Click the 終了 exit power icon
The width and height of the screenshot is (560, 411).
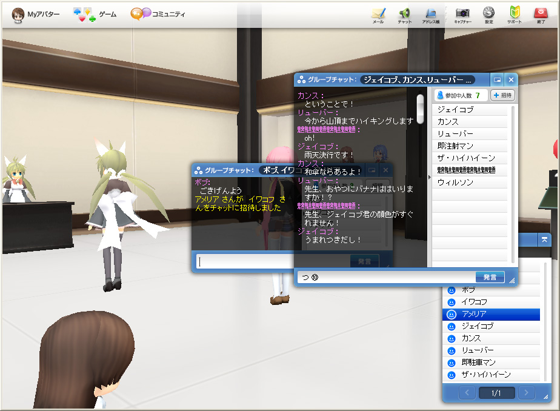click(541, 15)
